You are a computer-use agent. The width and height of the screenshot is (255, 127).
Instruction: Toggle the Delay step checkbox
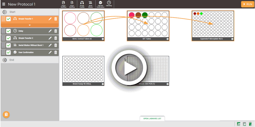pyautogui.click(x=8, y=31)
